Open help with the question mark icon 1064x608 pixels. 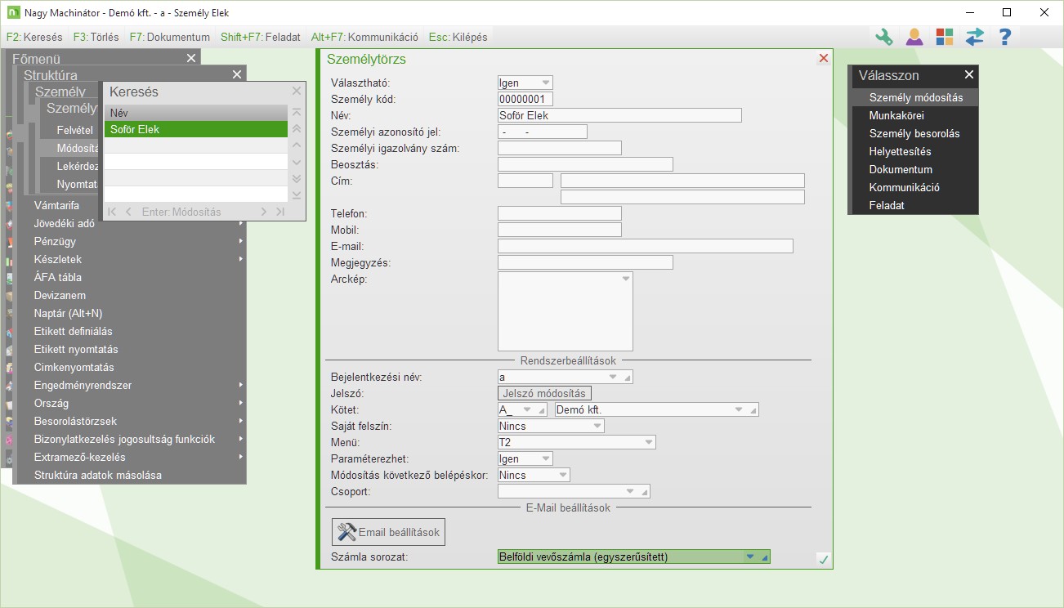[1005, 37]
